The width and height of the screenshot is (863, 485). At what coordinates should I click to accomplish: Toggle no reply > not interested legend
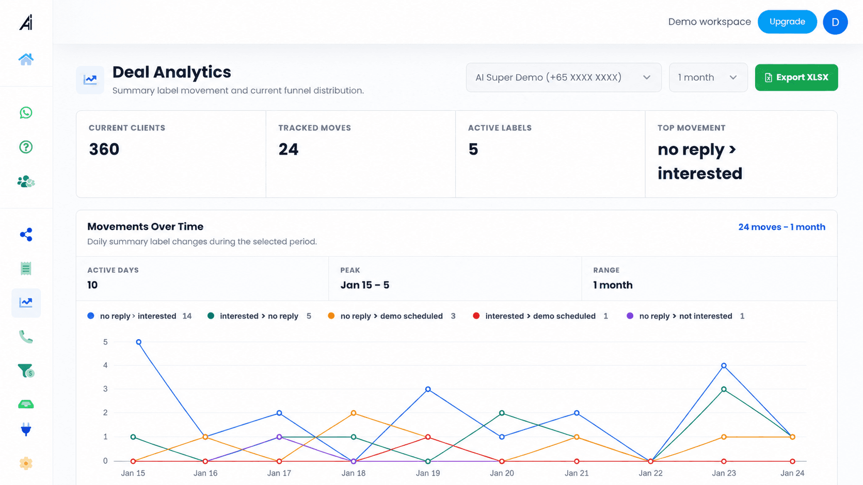pos(685,316)
